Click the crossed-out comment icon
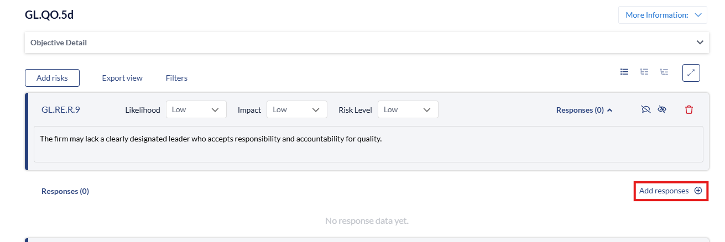This screenshot has height=242, width=725. coord(645,109)
